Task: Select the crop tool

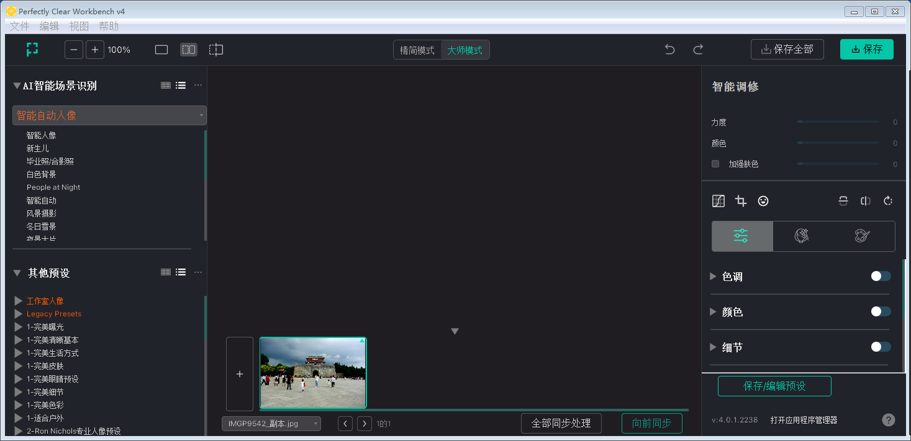Action: pos(741,201)
